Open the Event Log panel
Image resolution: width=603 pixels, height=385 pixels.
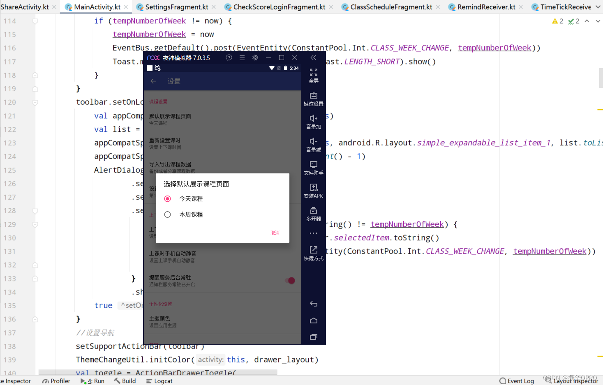coord(517,381)
